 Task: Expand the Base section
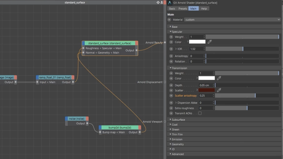(x=171, y=27)
